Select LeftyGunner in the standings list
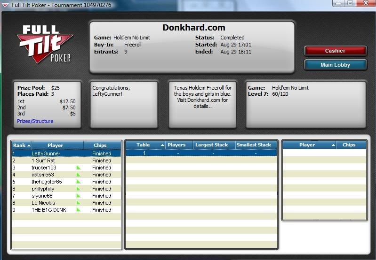 [x=66, y=153]
